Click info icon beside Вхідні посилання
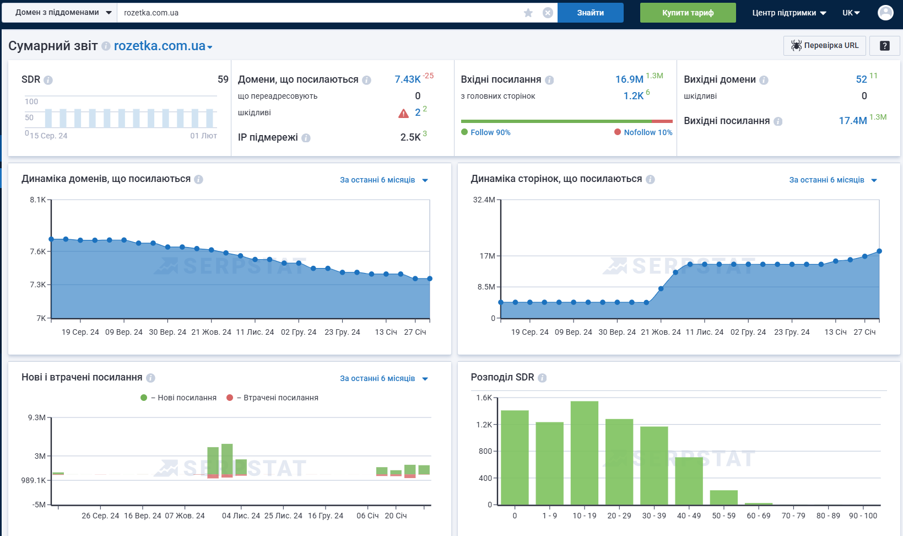Viewport: 903px width, 536px height. pos(549,80)
